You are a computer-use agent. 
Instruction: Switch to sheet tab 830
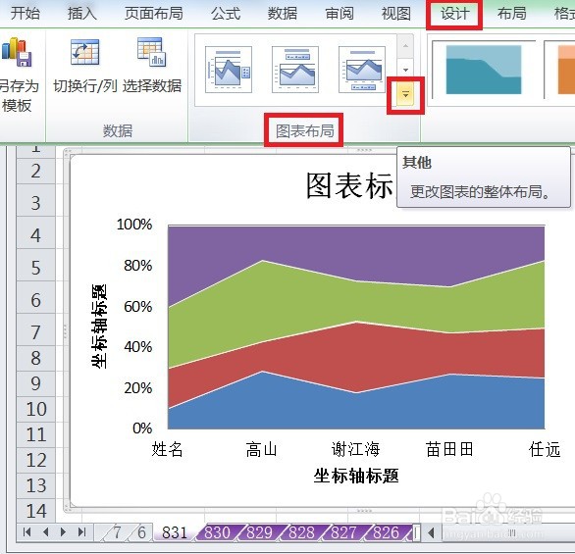217,532
